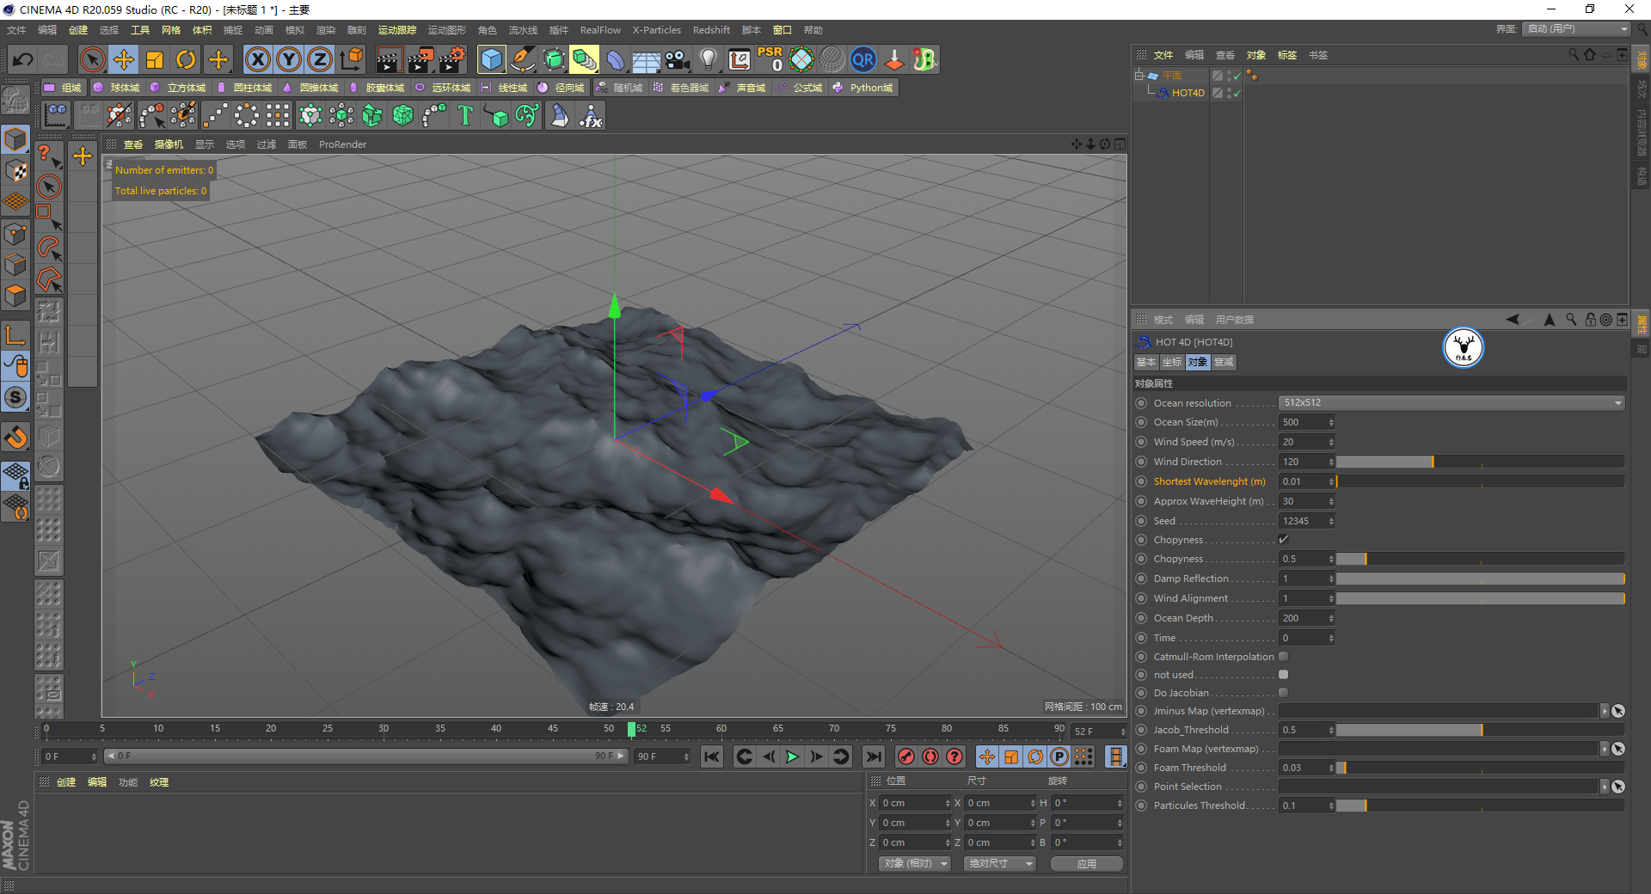1651x894 pixels.
Task: Open the 绝对尺寸 size mode dropdown
Action: click(999, 863)
